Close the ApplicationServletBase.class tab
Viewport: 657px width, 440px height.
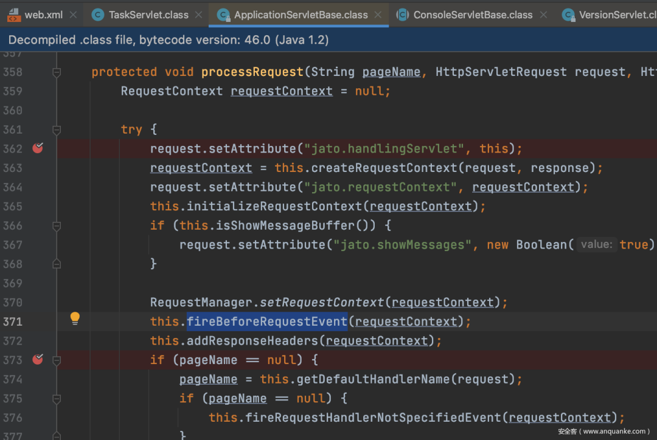pos(378,15)
